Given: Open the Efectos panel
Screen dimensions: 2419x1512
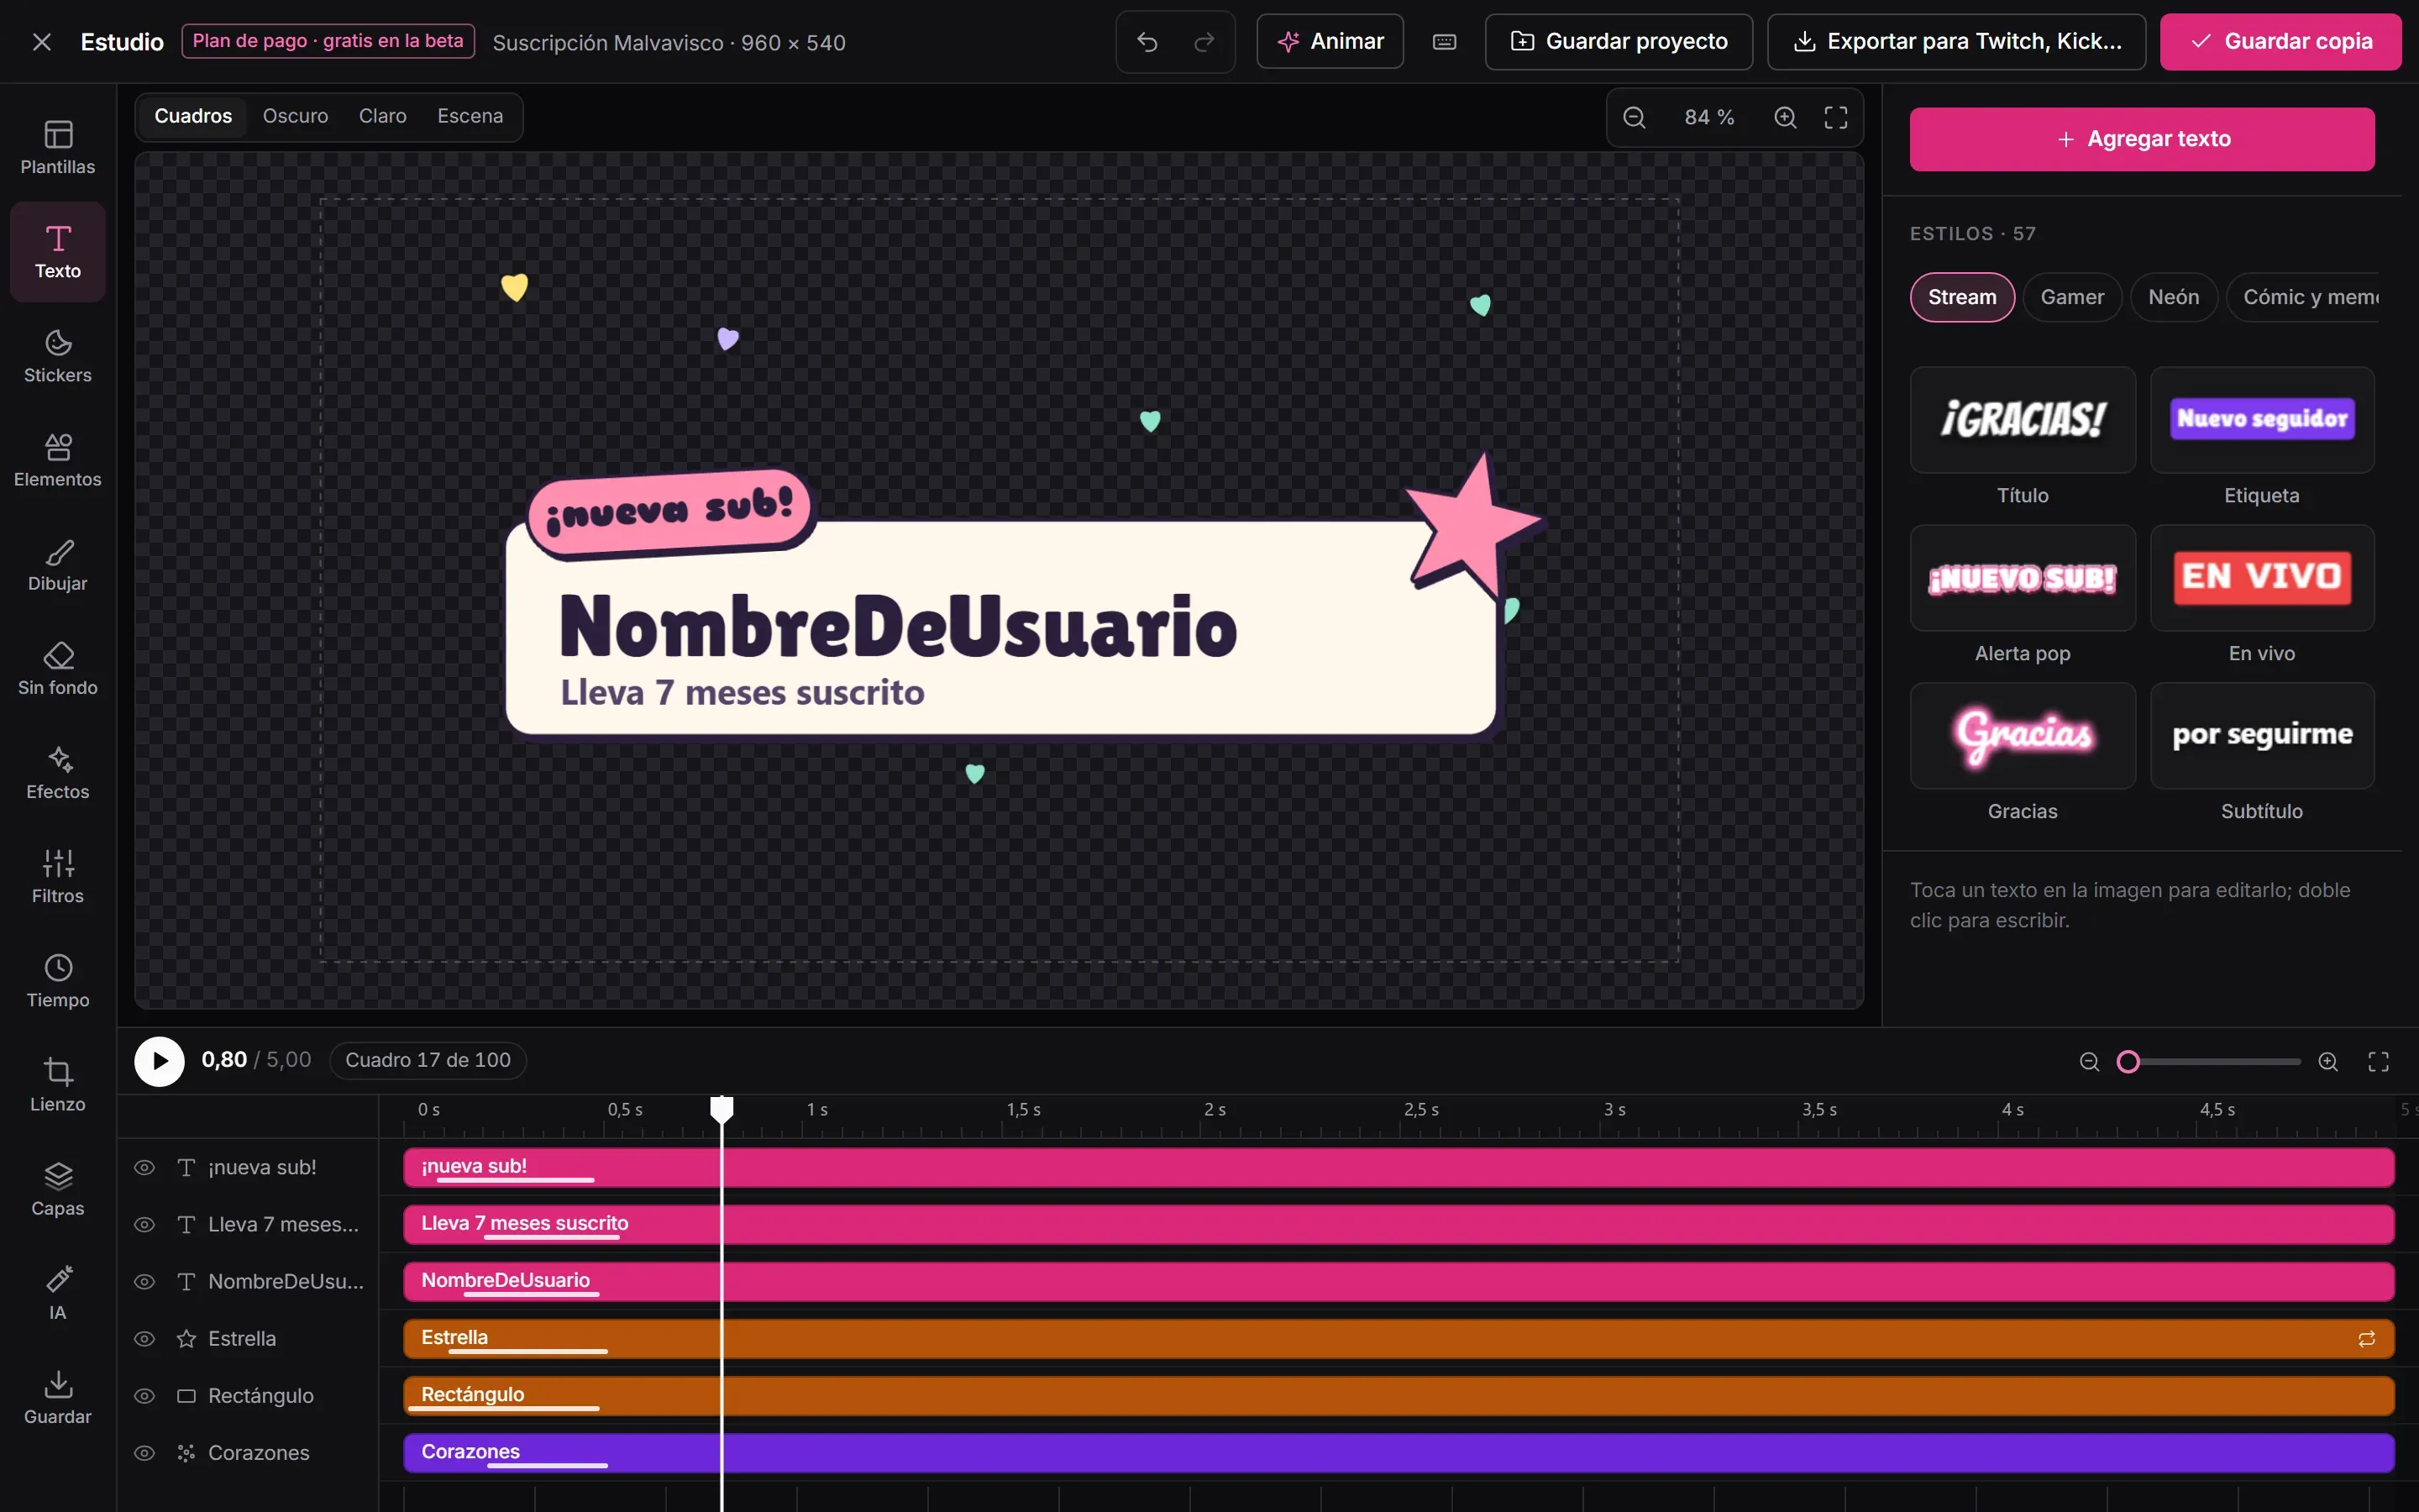Looking at the screenshot, I should (58, 773).
